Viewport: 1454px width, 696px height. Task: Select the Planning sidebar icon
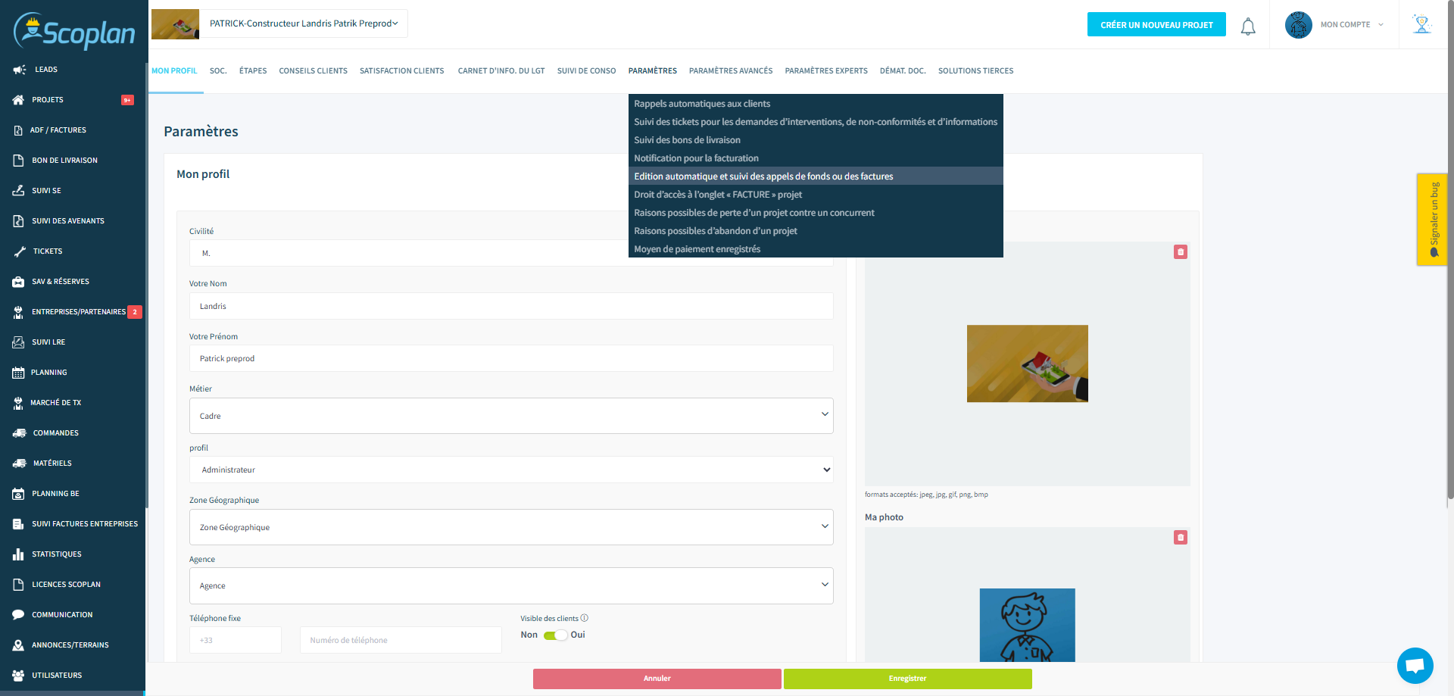tap(50, 372)
